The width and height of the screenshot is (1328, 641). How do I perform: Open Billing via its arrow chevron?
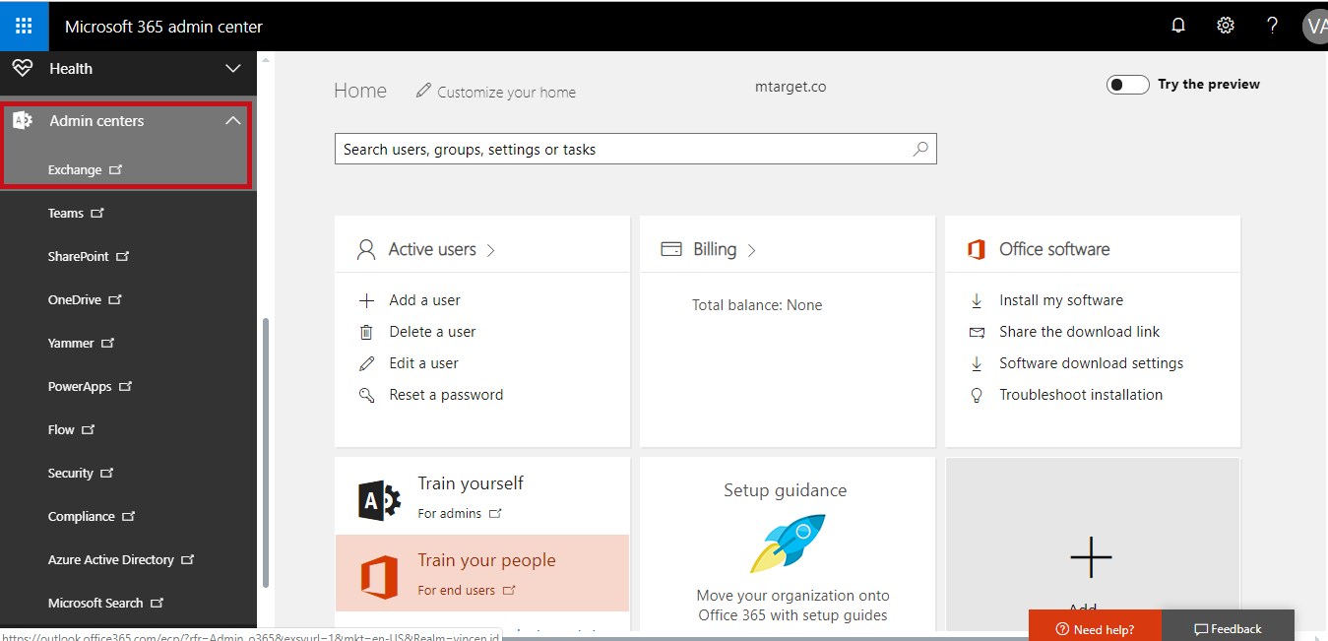[751, 250]
